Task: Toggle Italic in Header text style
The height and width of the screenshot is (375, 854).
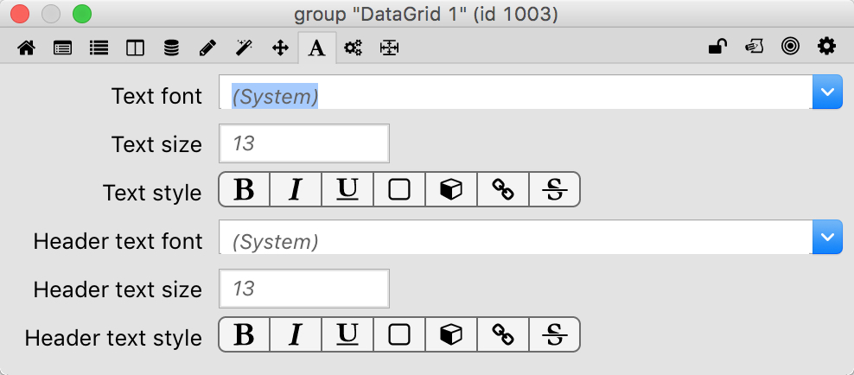Action: (296, 334)
